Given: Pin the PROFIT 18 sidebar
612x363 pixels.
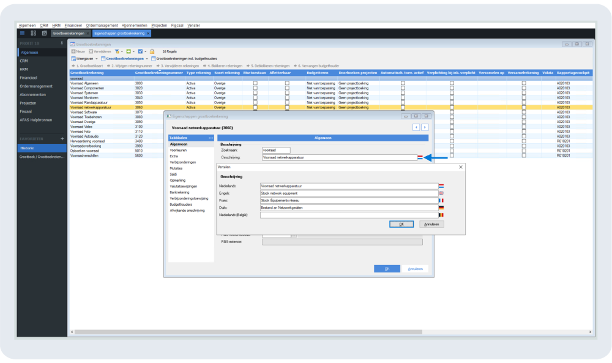Looking at the screenshot, I should click(62, 43).
